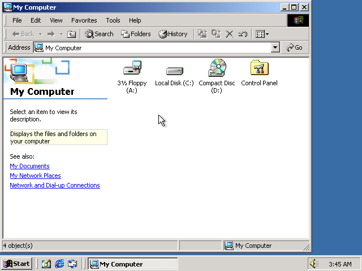
Task: Click the computer icon in Address bar
Action: coord(39,47)
